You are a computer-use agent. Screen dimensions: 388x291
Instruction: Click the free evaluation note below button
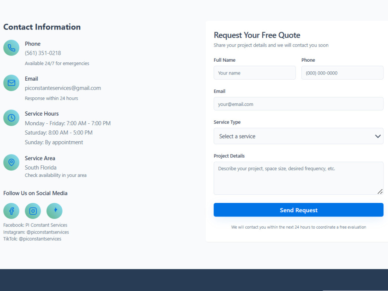[298, 227]
